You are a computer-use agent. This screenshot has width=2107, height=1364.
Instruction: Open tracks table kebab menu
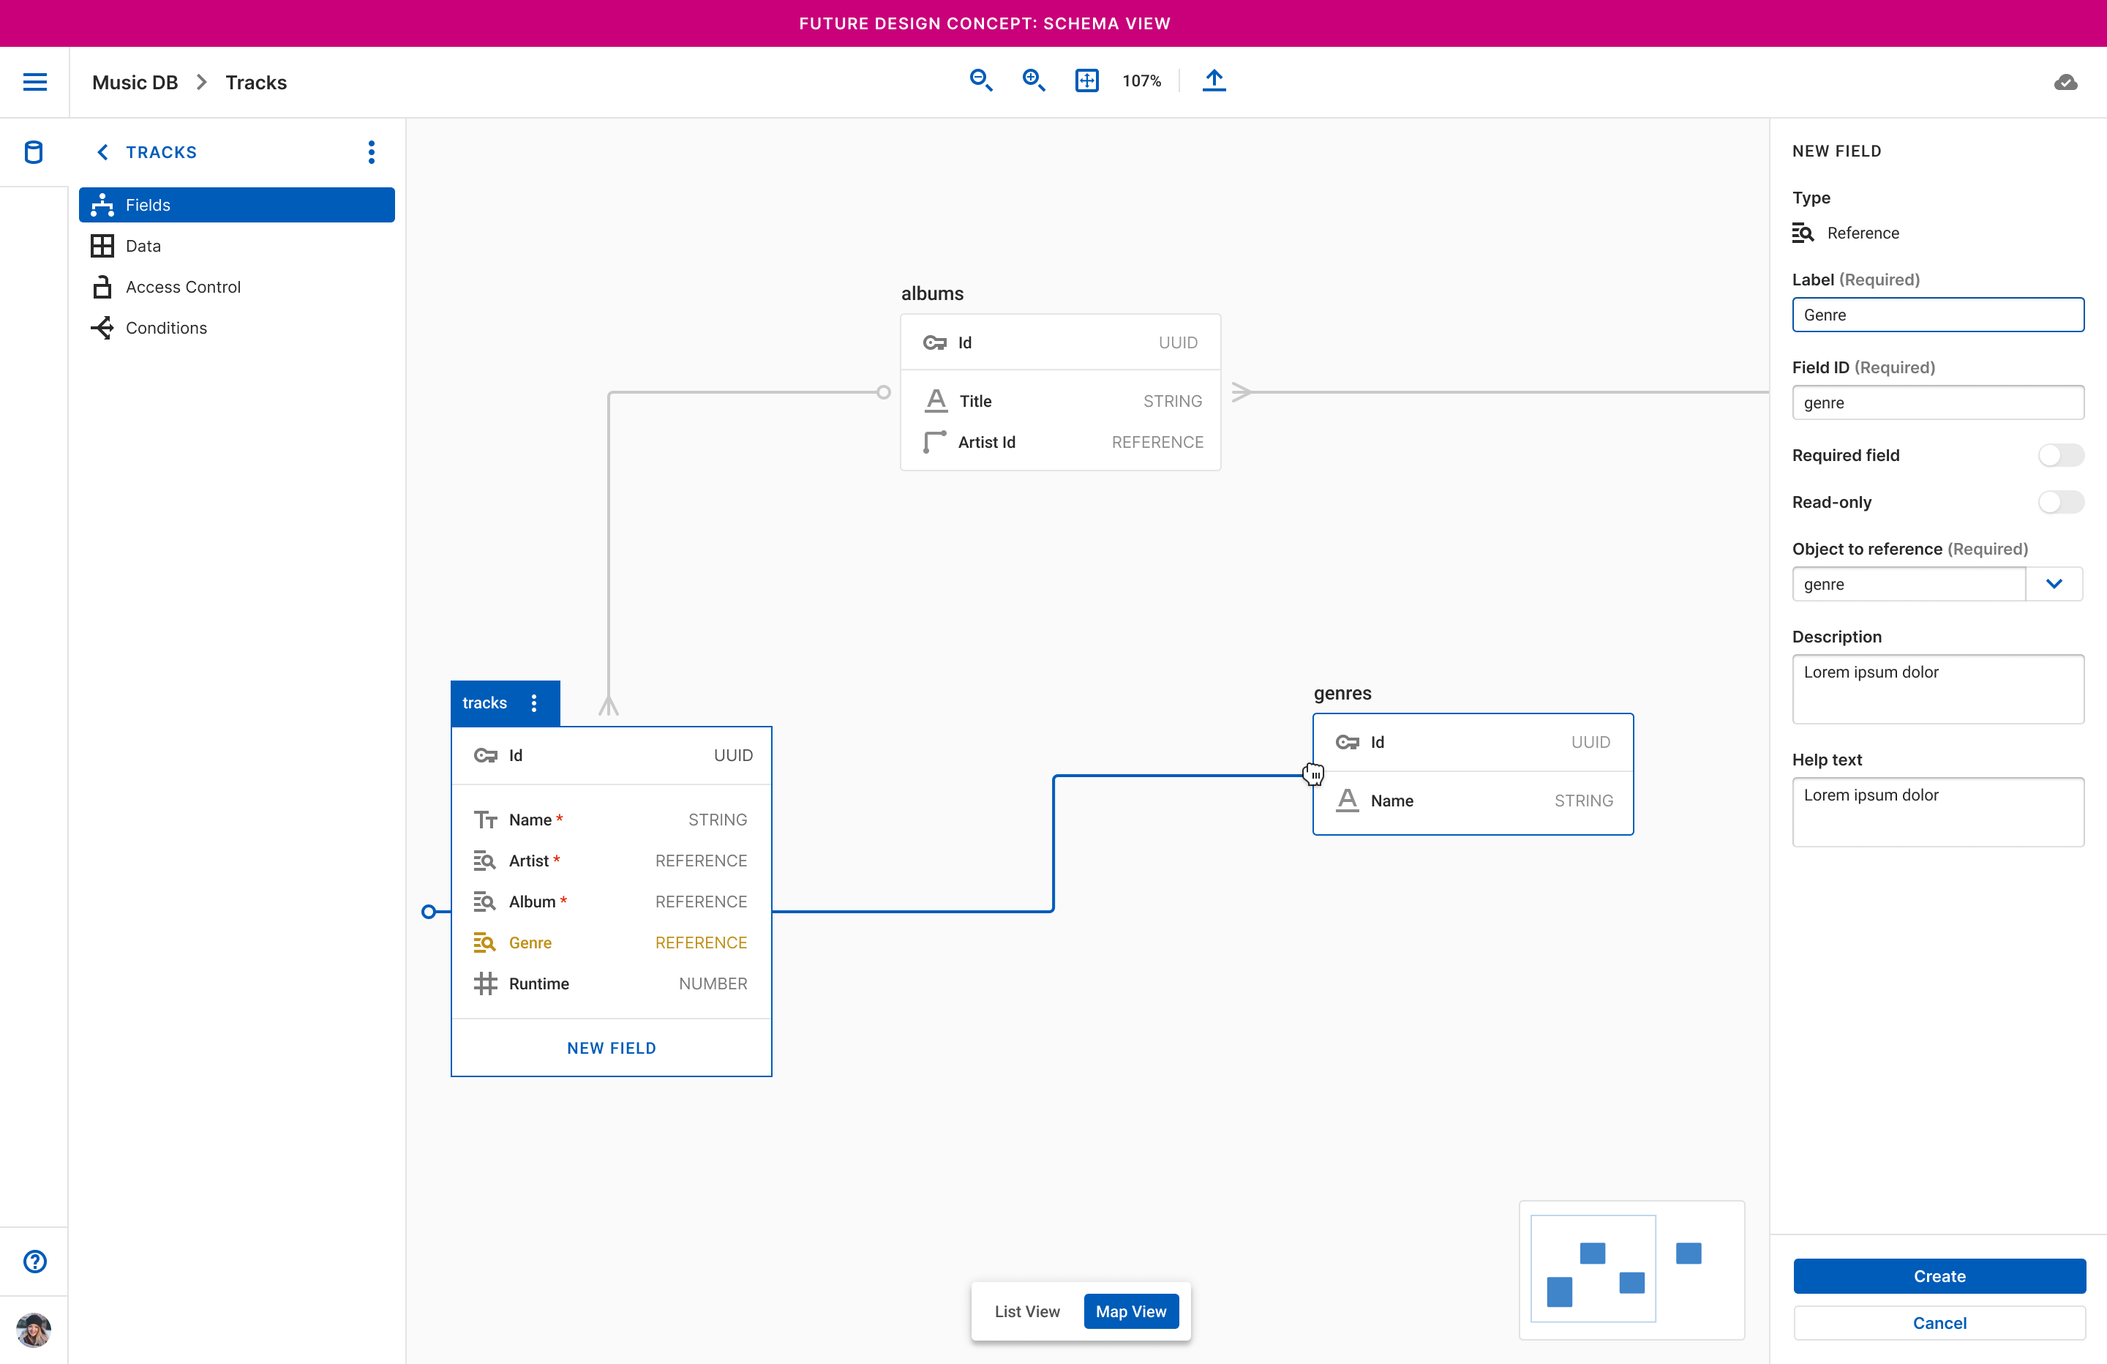coord(534,703)
